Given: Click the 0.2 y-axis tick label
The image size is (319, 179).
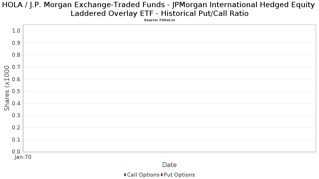Looking at the screenshot, I should click(16, 128).
